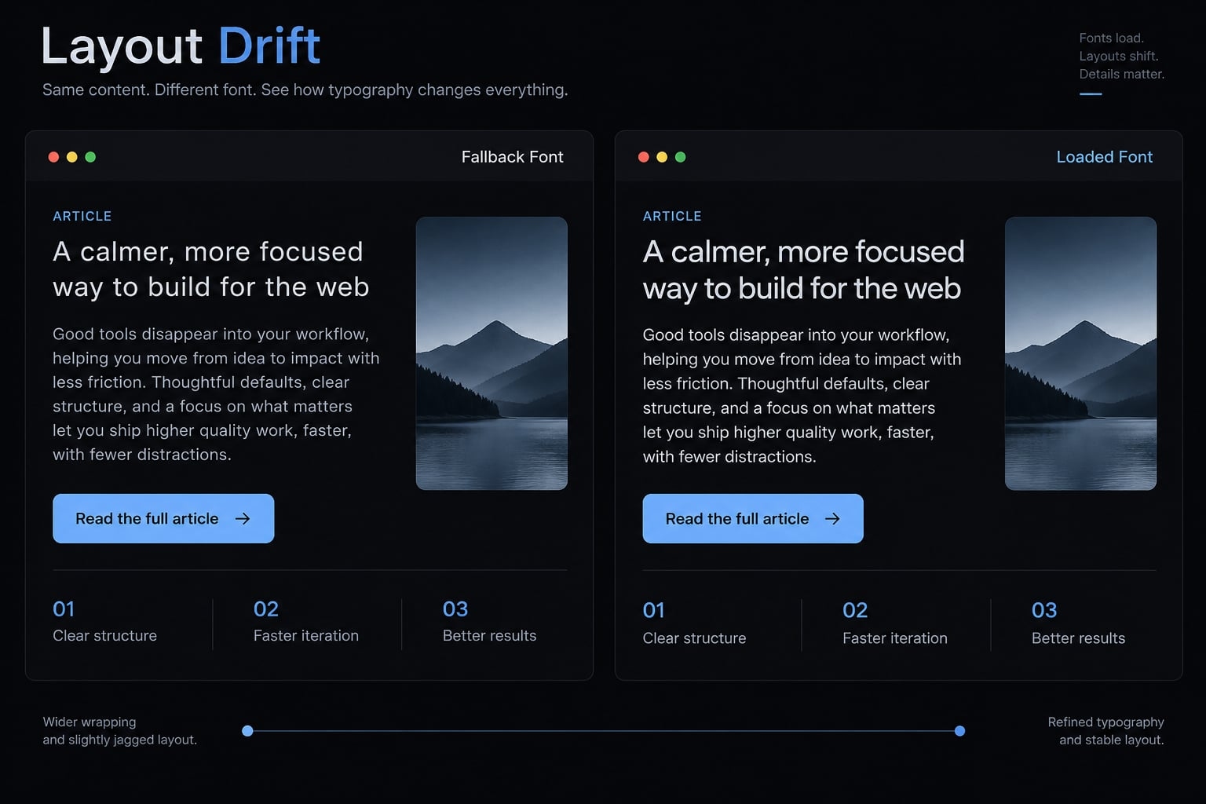Click the red dot in Fallback Font window
The image size is (1206, 804).
(x=53, y=157)
